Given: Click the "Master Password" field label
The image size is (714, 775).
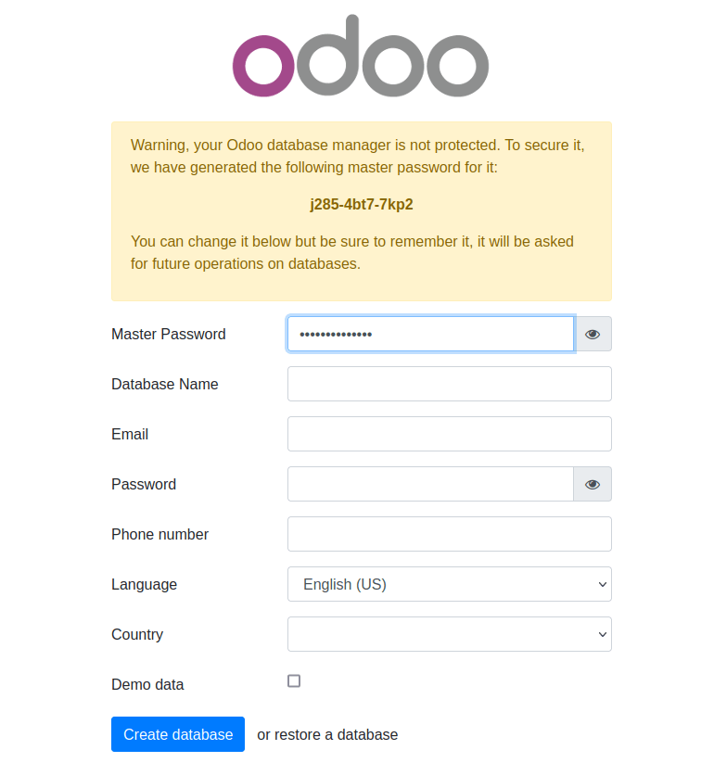Looking at the screenshot, I should click(168, 335).
